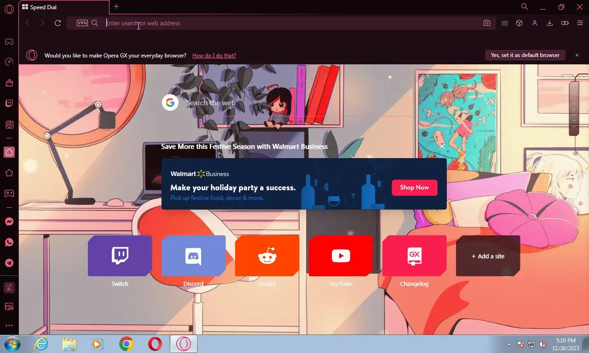Click the magnifier icon in address bar
The height and width of the screenshot is (353, 589).
pyautogui.click(x=95, y=23)
